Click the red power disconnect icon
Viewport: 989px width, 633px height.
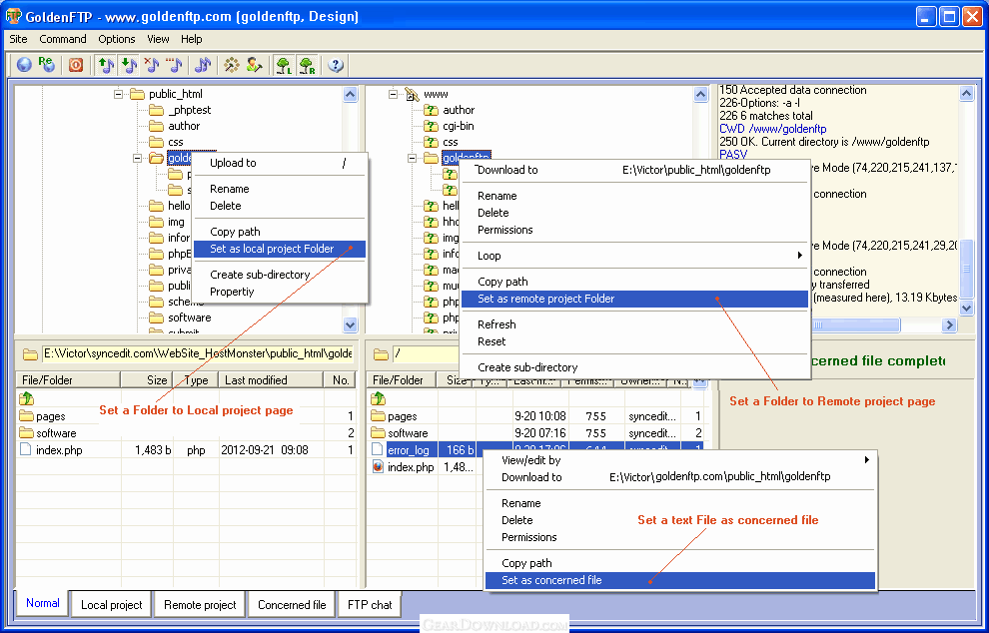click(x=76, y=65)
